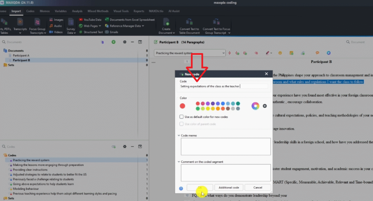The height and width of the screenshot is (201, 373).
Task: Select the Images import icon
Action: pyautogui.click(x=51, y=20)
